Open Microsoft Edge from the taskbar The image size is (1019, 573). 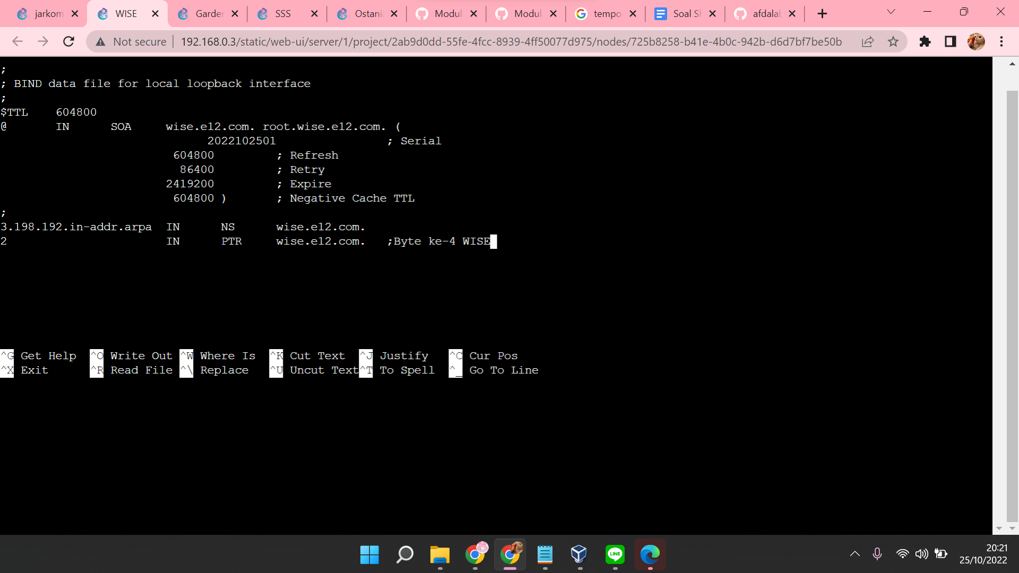click(650, 555)
